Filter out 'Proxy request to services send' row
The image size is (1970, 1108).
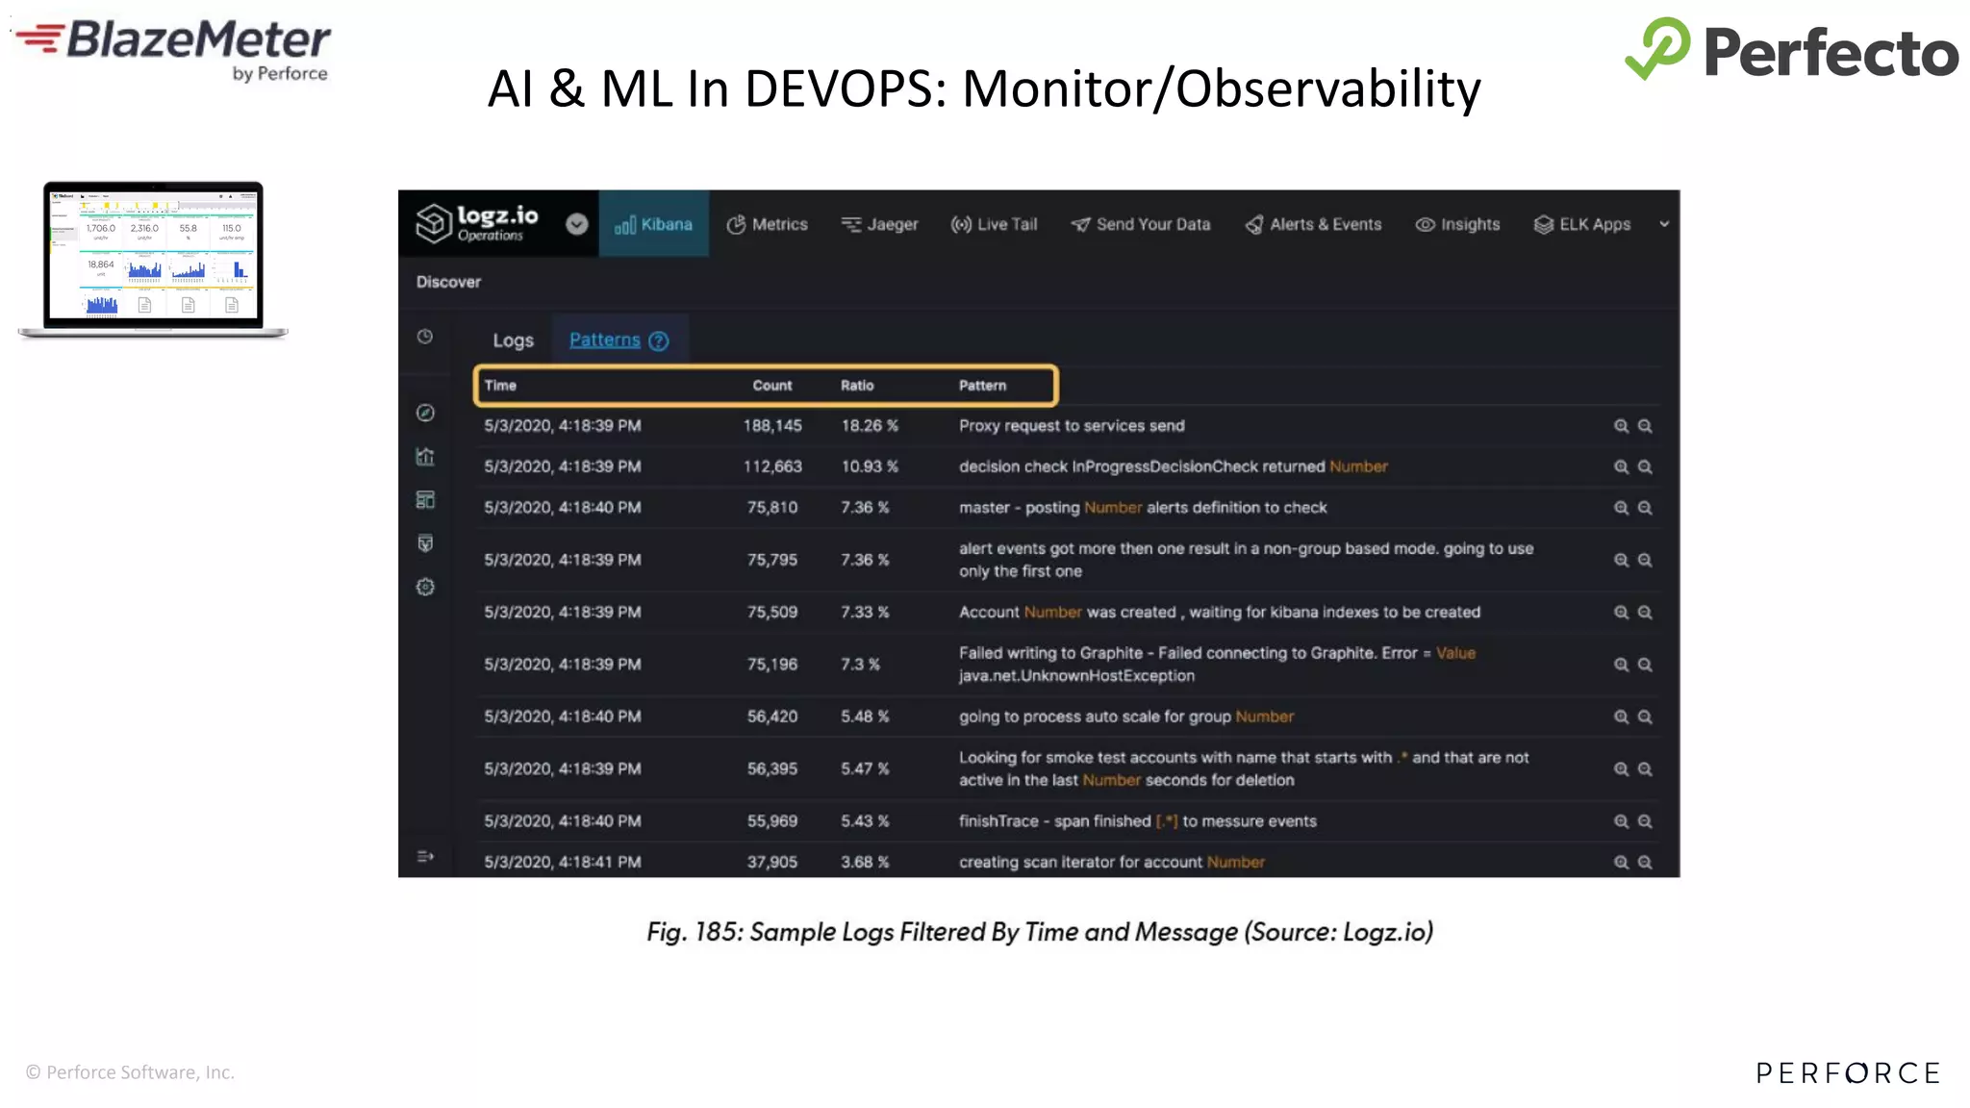pyautogui.click(x=1645, y=426)
